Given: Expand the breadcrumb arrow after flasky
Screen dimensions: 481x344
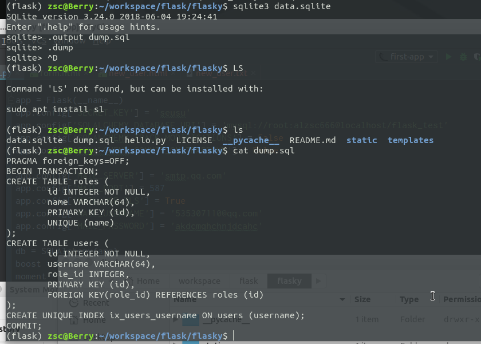Looking at the screenshot, I should 318,281.
